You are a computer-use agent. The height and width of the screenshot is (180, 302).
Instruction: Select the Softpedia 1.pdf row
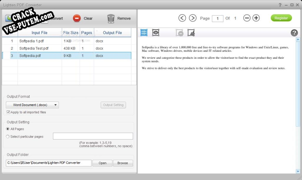click(x=67, y=41)
